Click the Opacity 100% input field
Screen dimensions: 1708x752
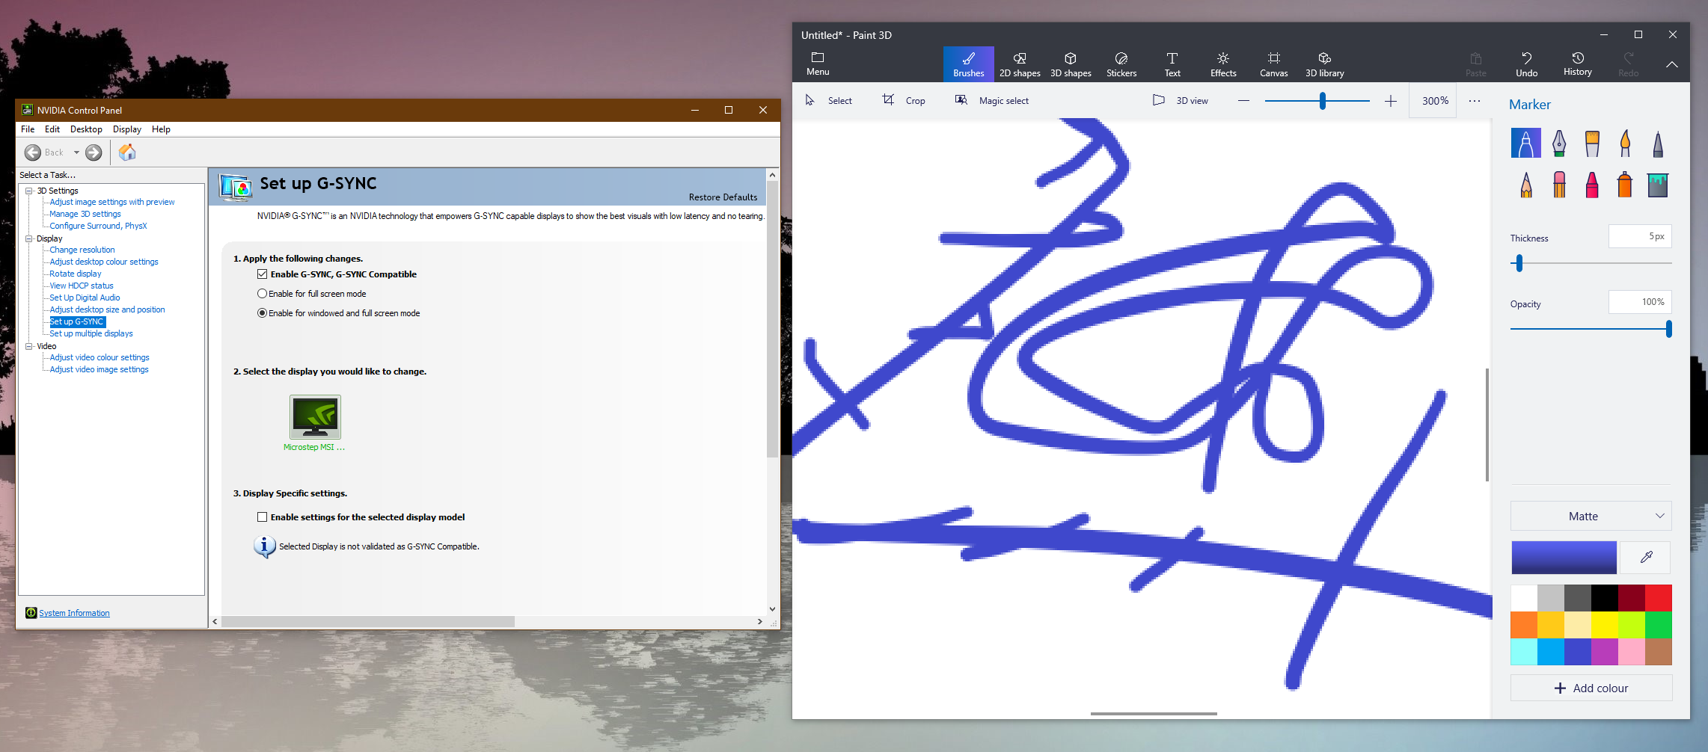coord(1640,302)
